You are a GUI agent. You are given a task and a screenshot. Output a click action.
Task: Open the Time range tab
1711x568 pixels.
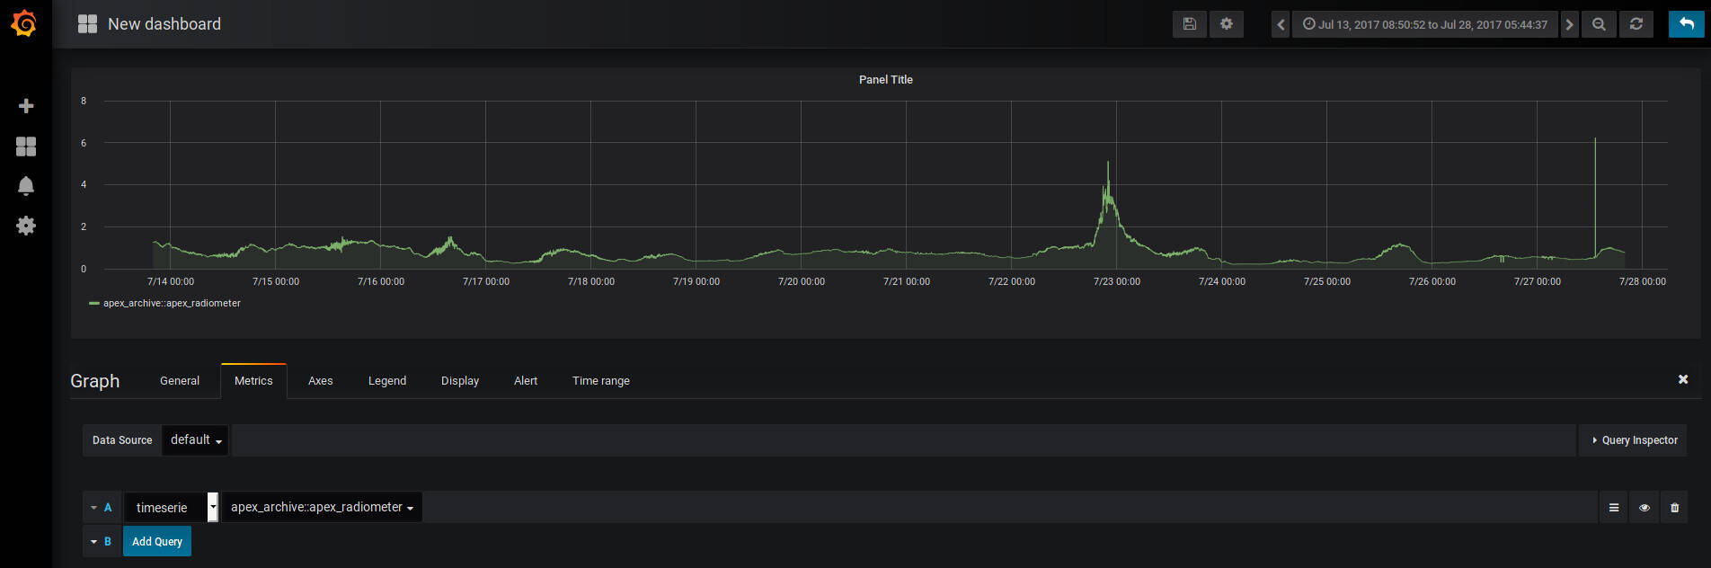point(601,381)
